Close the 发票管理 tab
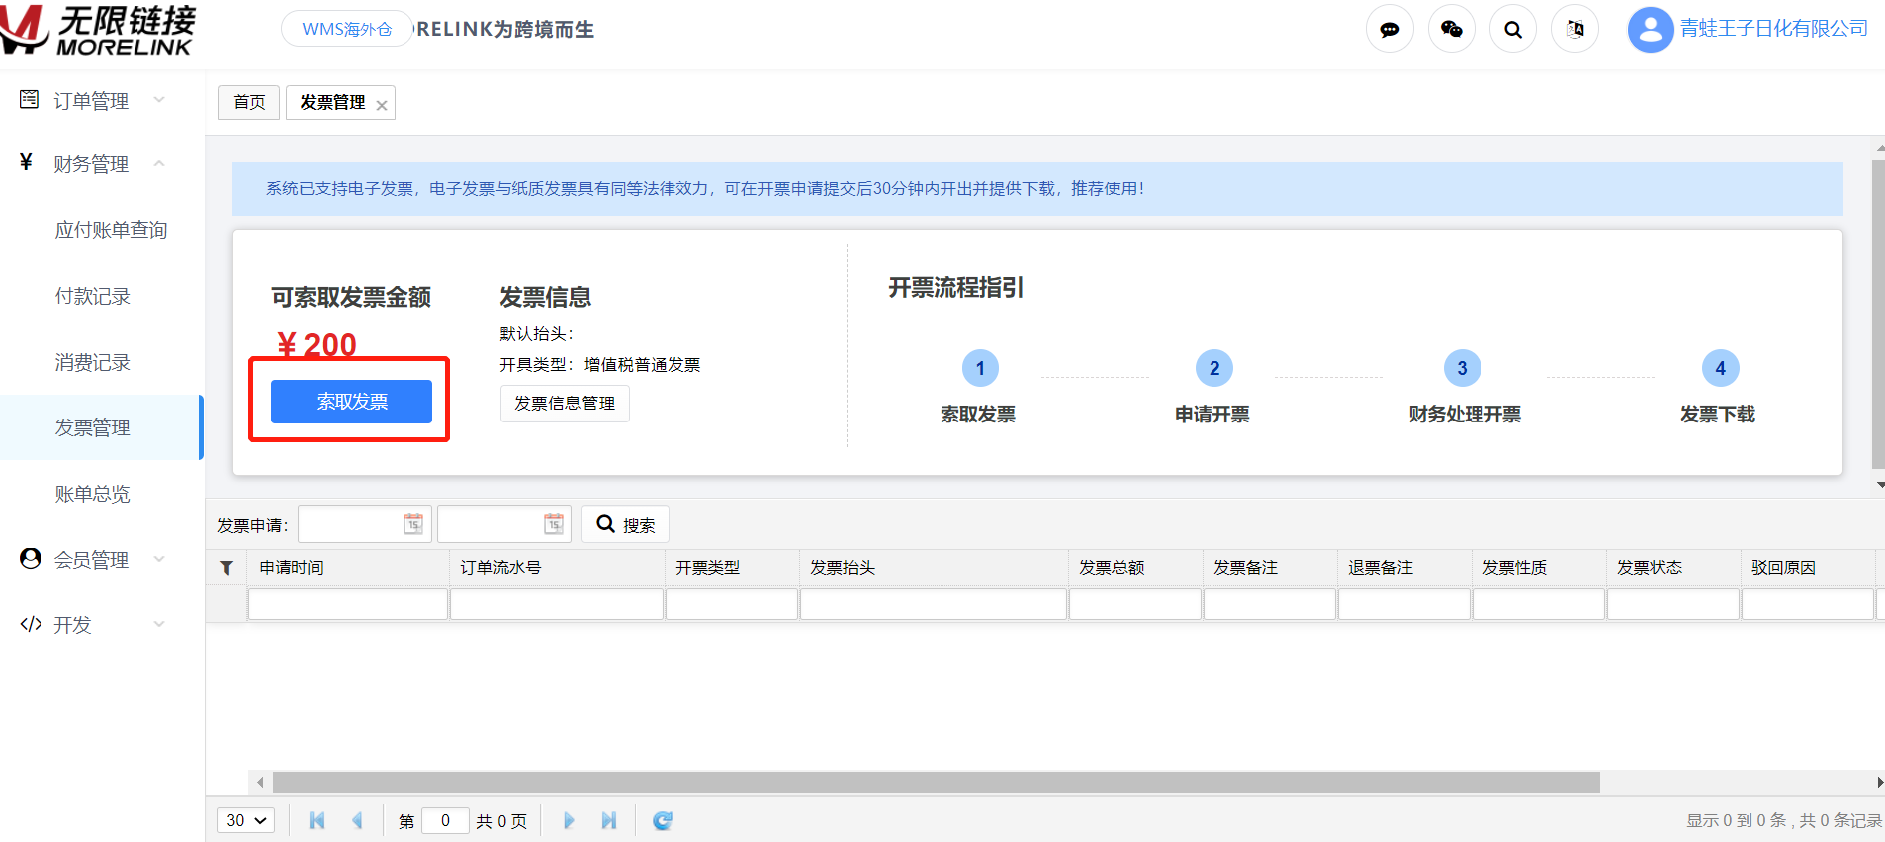The image size is (1885, 842). [x=382, y=105]
